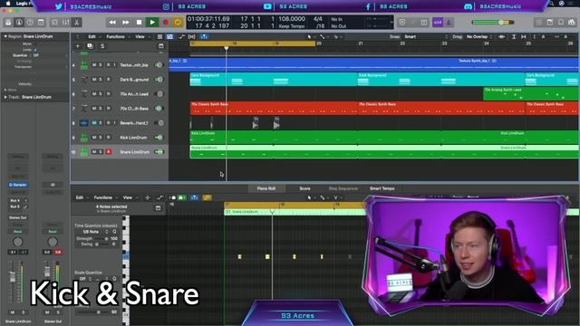The image size is (580, 326).
Task: Stop playback
Action: [139, 23]
